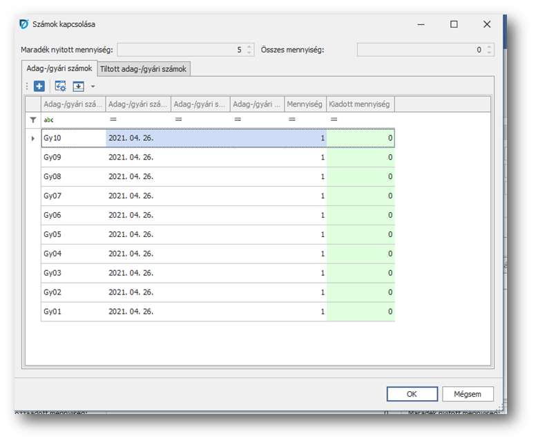The width and height of the screenshot is (536, 443).
Task: Select the Gy05 row cell
Action: (73, 234)
